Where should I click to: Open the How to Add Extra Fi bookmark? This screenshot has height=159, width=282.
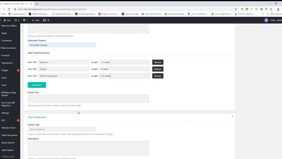tap(222, 14)
